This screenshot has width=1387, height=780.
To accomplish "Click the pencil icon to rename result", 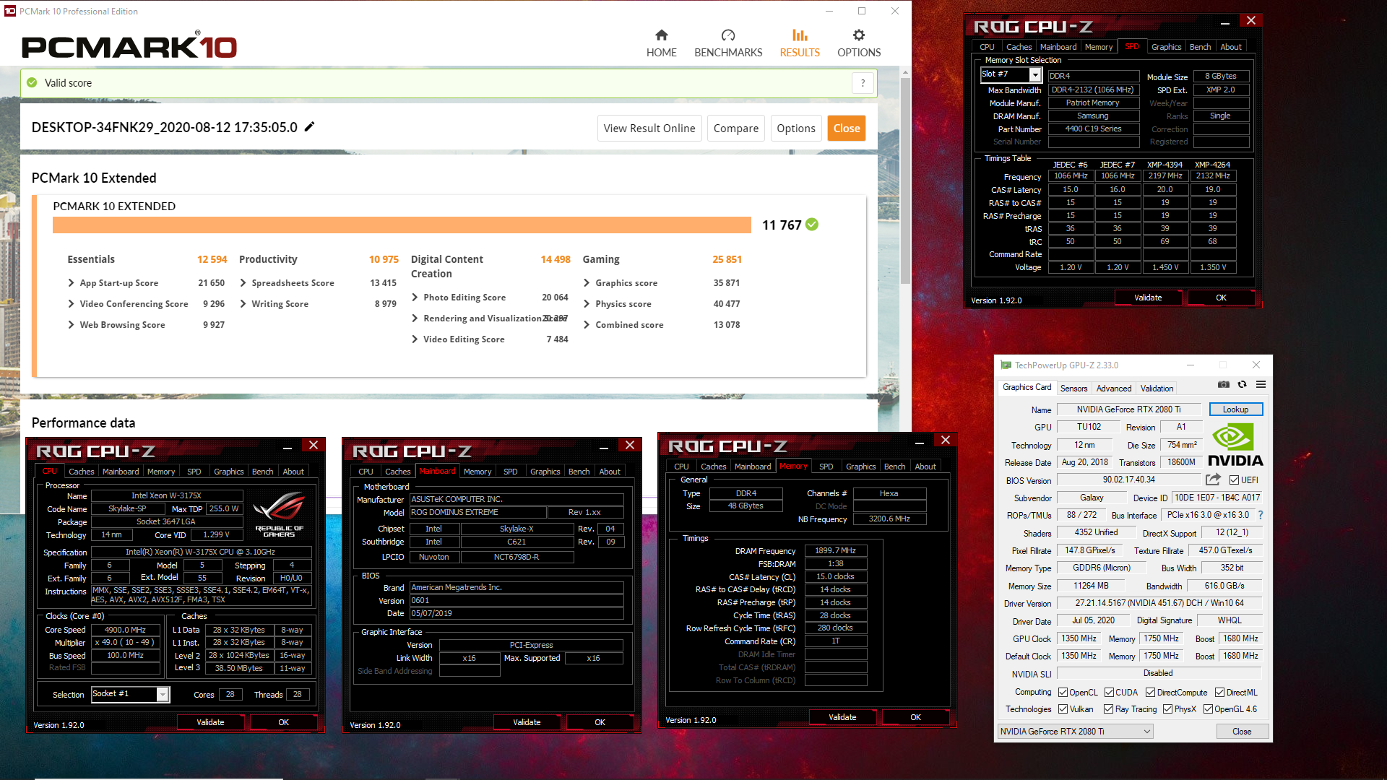I will [309, 127].
